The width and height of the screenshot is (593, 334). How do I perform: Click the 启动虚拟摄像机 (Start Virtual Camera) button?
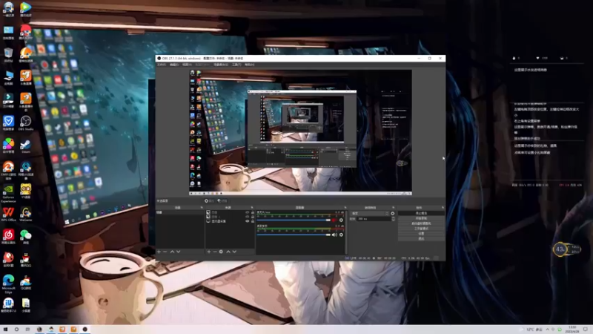point(421,223)
